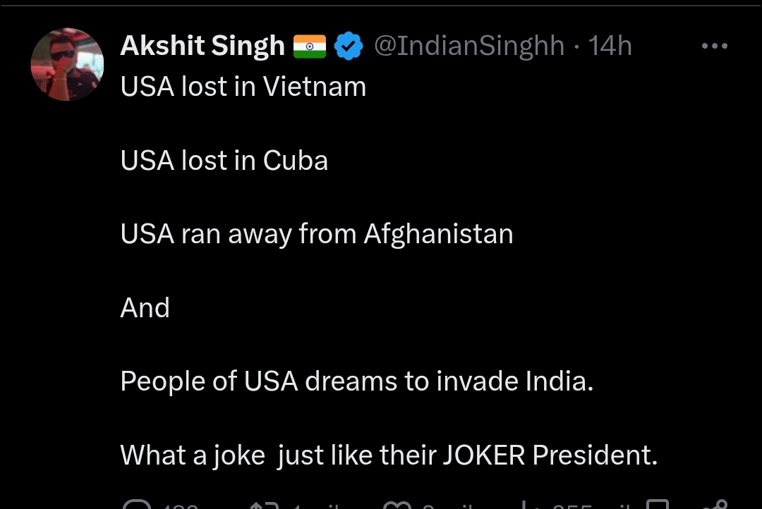Viewport: 762px width, 509px height.
Task: Open the tweet via 14h timestamp
Action: 610,47
